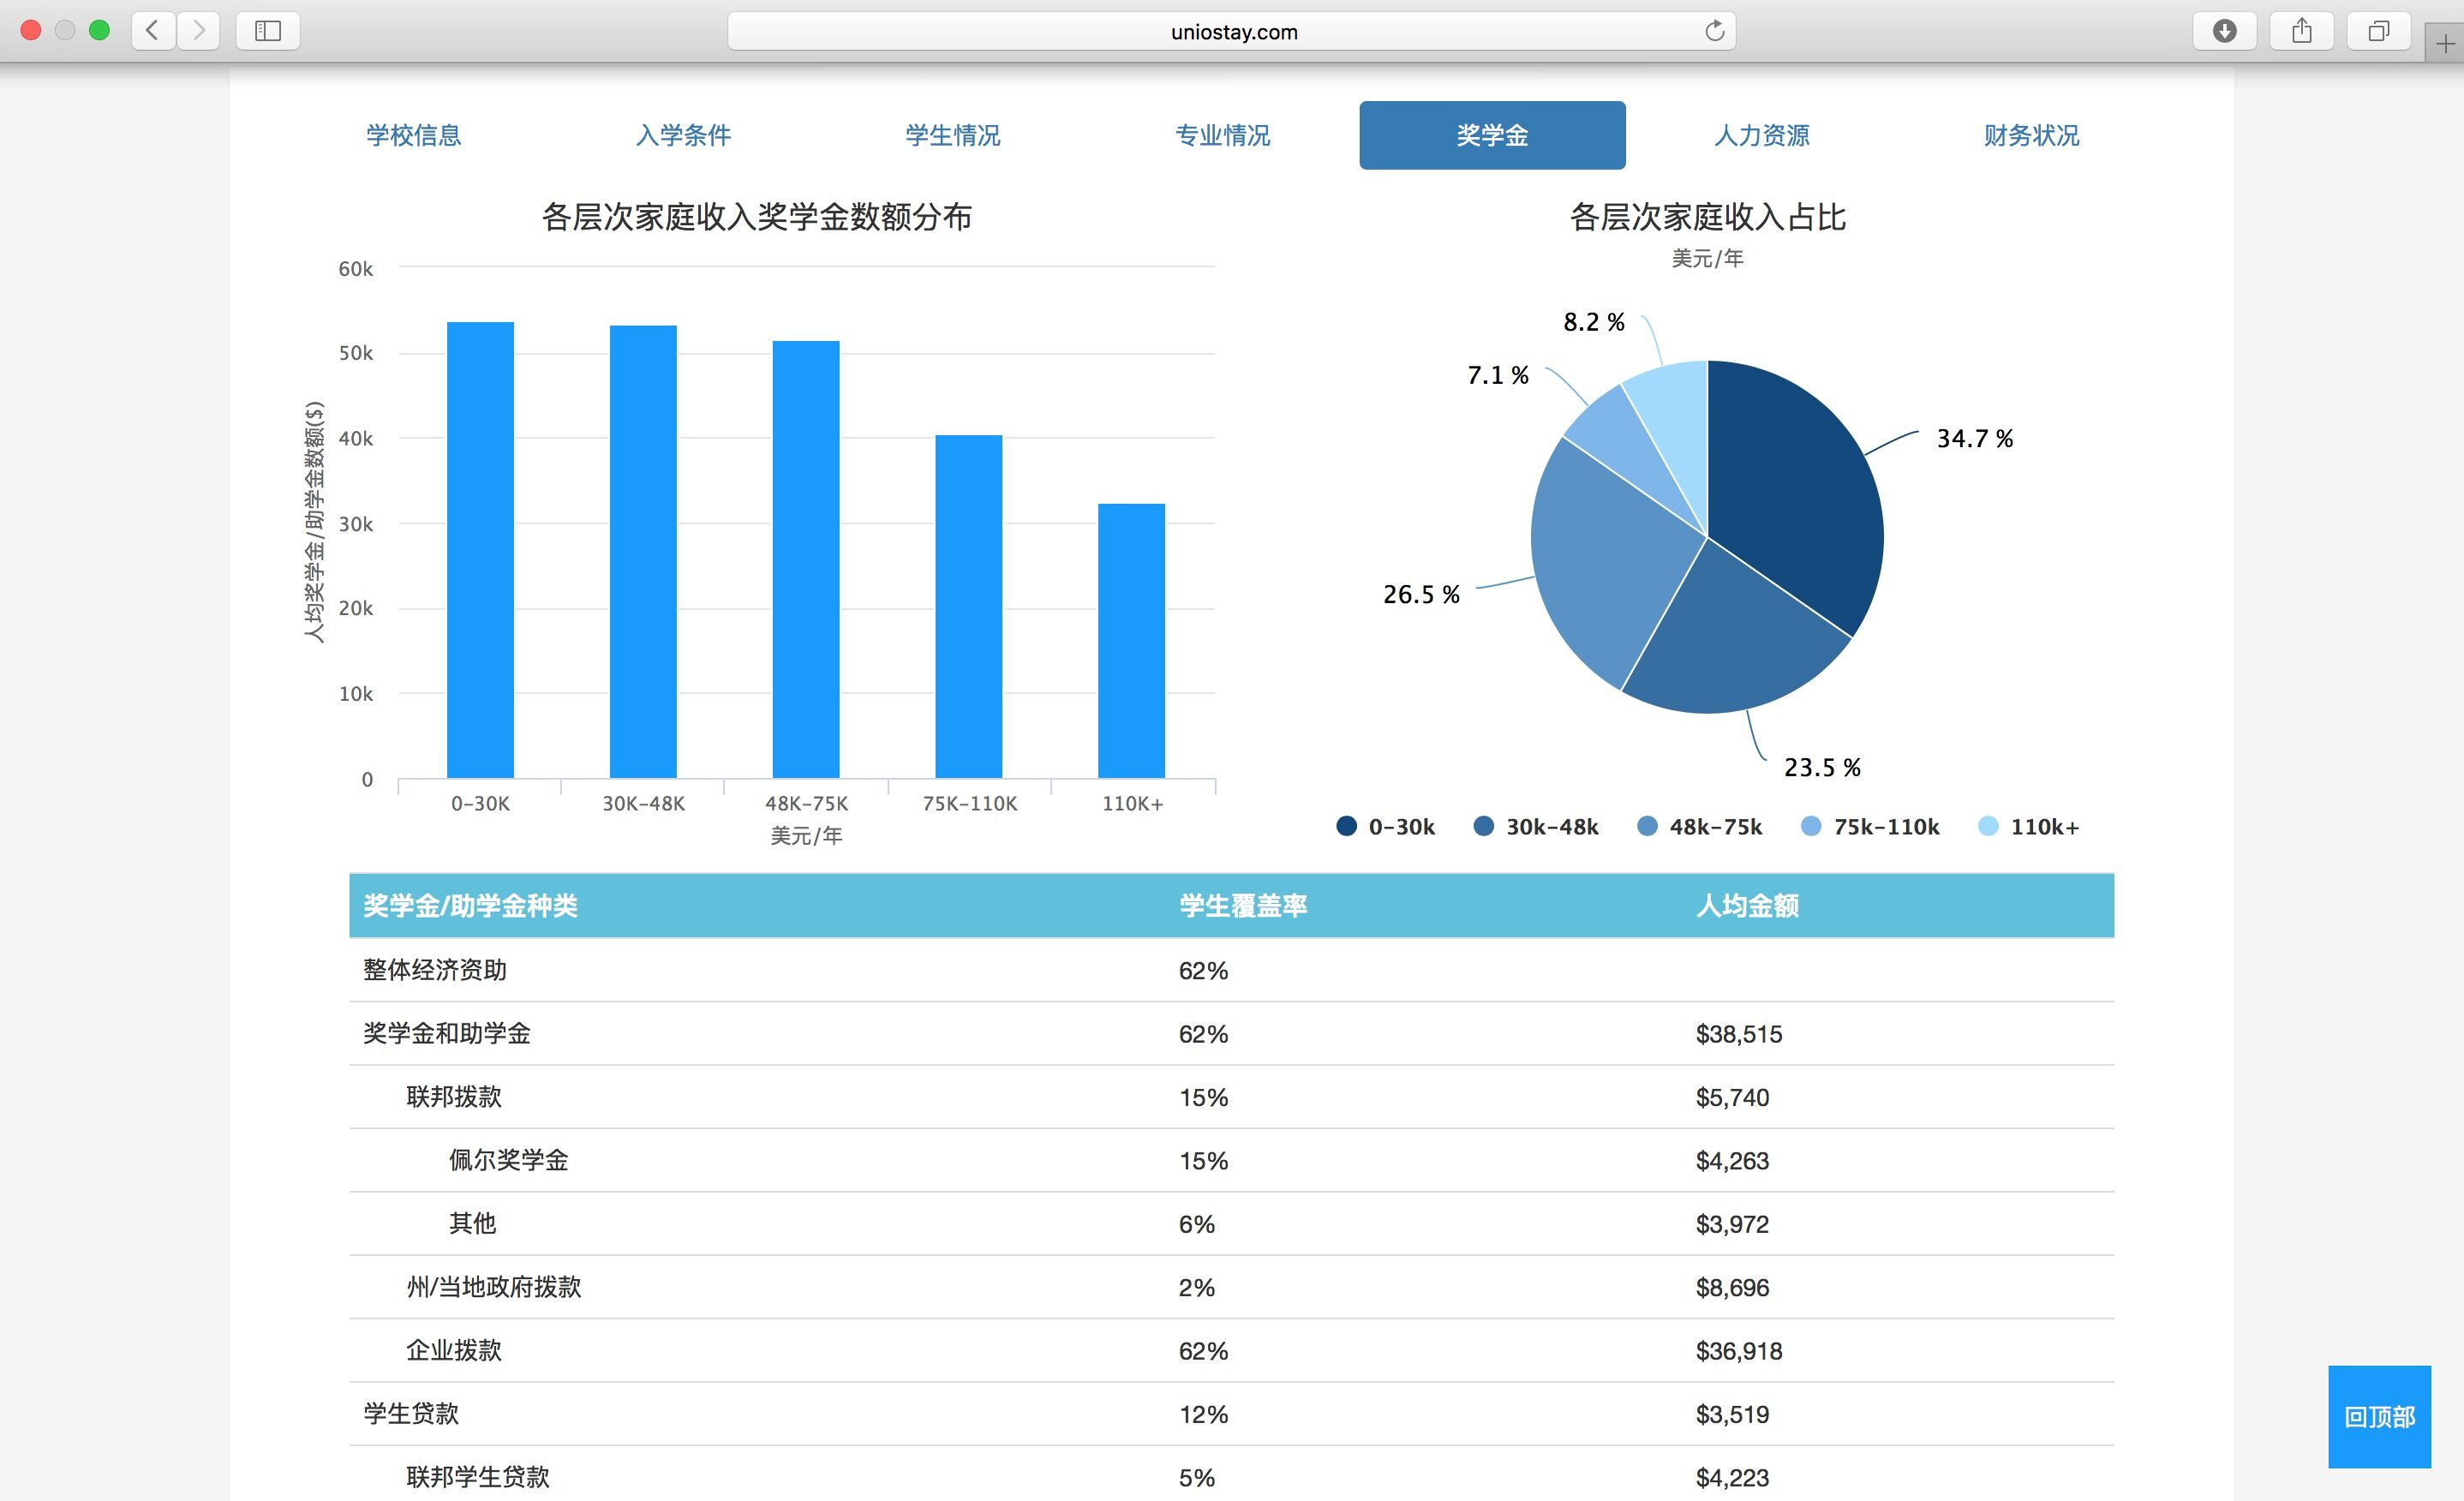Open the Safari downloads icon
The image size is (2464, 1501).
(x=2224, y=30)
